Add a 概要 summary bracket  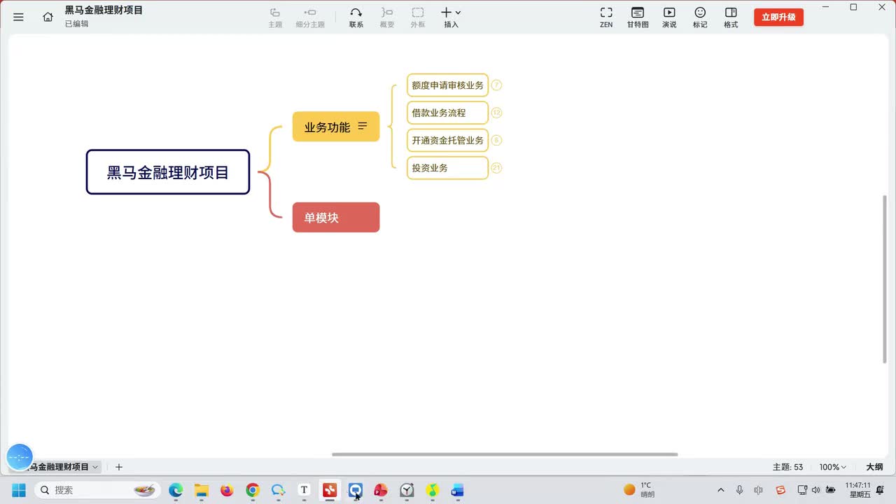387,17
